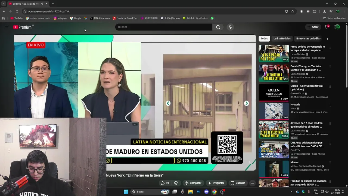Start voice search with the microphone

[x=230, y=27]
